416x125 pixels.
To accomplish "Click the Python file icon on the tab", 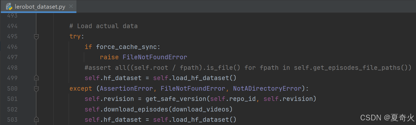I will (9, 6).
